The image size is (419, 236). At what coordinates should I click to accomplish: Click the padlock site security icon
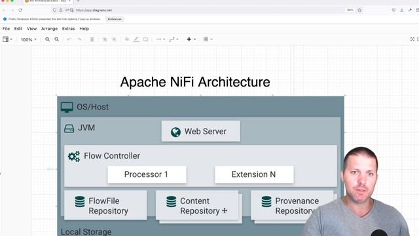click(x=61, y=10)
